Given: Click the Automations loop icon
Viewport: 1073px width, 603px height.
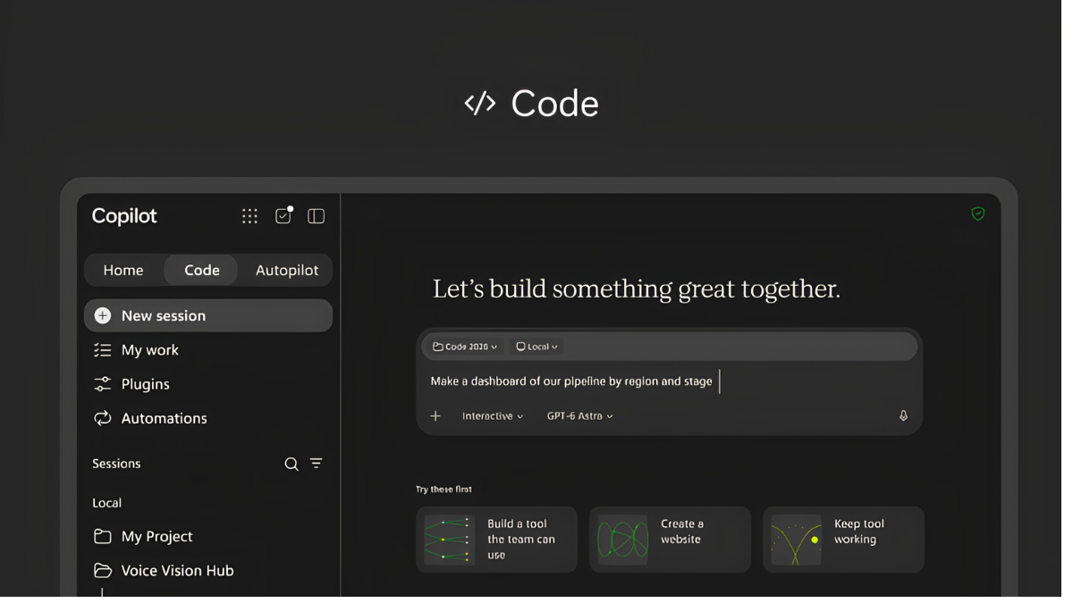Looking at the screenshot, I should [x=103, y=418].
